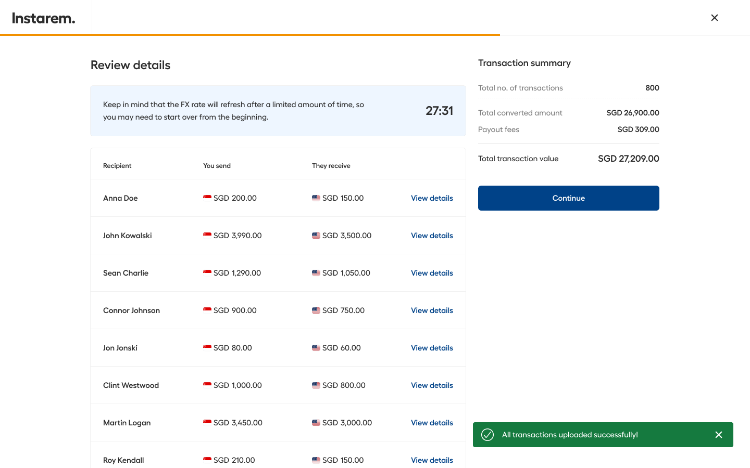View details for Sean Charlie
The height and width of the screenshot is (468, 750).
pos(431,273)
